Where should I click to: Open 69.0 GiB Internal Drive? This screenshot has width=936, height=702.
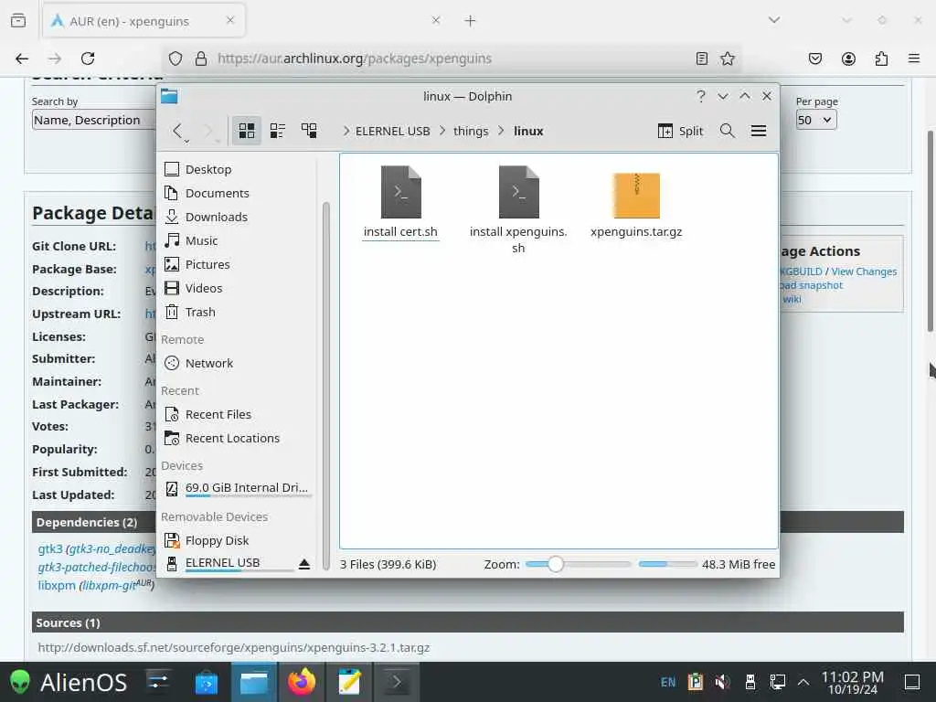click(239, 488)
